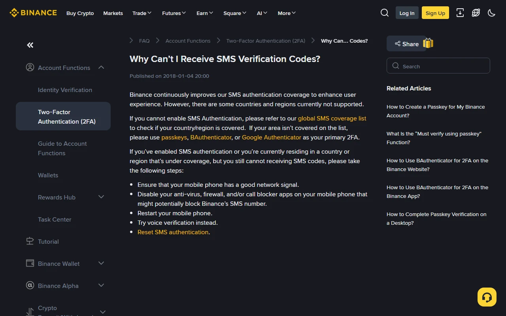This screenshot has height=316, width=506.
Task: Click the Share button
Action: [406, 43]
